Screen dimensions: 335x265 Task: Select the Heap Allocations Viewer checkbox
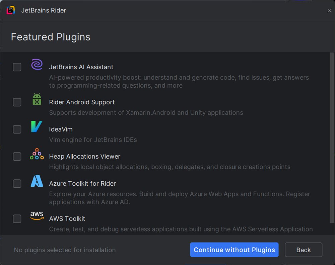[17, 157]
